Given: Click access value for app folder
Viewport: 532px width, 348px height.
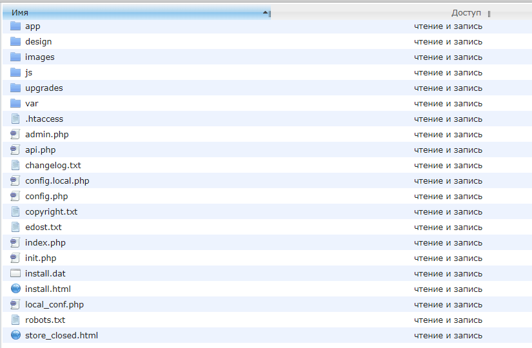Looking at the screenshot, I should (x=448, y=26).
